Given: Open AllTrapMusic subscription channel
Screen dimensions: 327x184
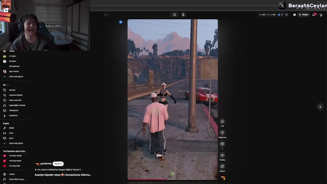Looking at the screenshot, I should pyautogui.click(x=15, y=66).
